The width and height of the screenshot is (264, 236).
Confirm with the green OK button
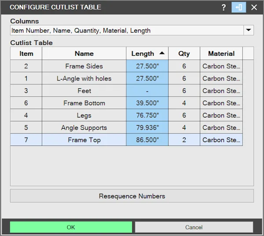click(x=71, y=227)
